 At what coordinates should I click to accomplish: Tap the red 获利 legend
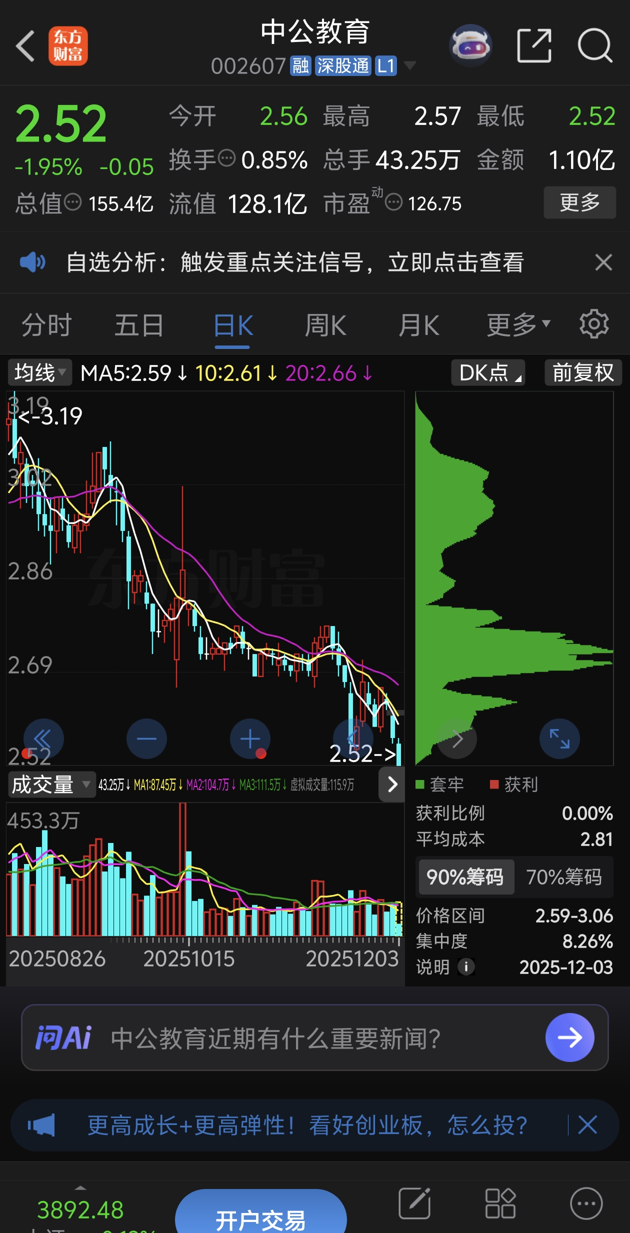click(514, 784)
